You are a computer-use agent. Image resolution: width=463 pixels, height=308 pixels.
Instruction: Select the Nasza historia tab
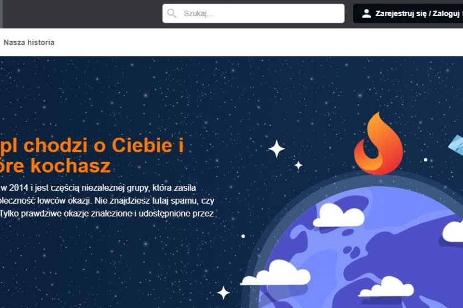(28, 42)
